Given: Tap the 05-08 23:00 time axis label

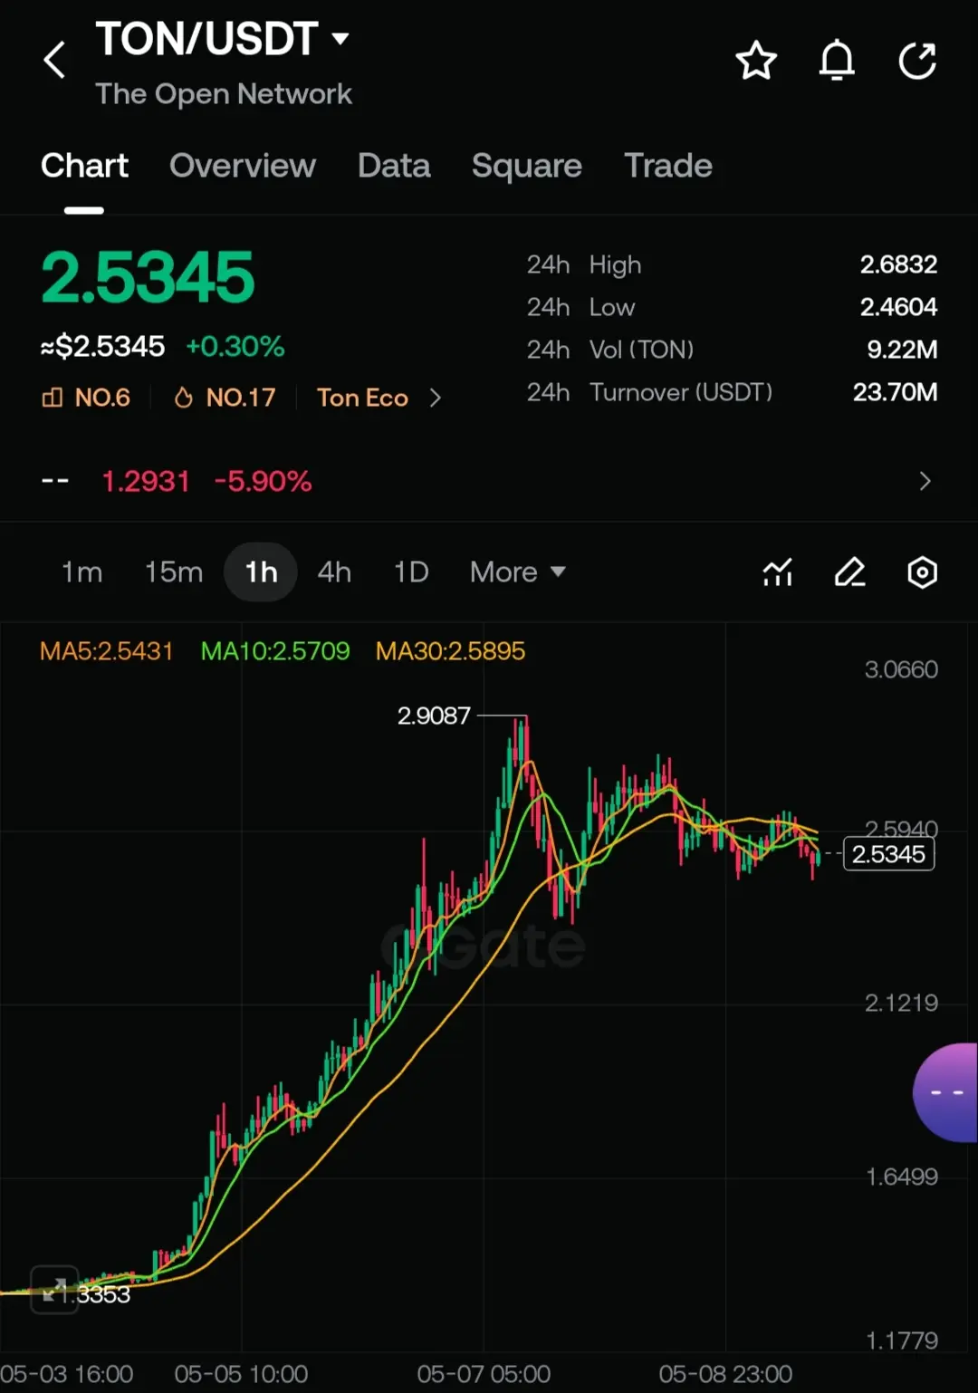Looking at the screenshot, I should click(x=725, y=1374).
